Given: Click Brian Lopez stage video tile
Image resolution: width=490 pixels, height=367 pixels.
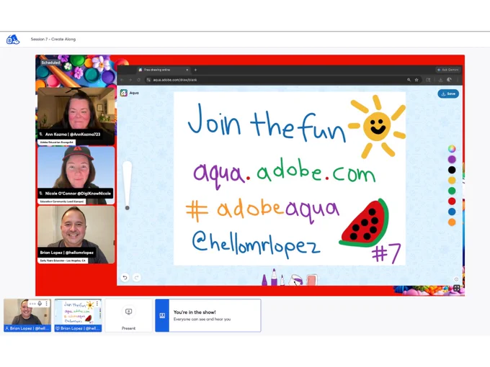Looking at the screenshot, I should pyautogui.click(x=76, y=235).
